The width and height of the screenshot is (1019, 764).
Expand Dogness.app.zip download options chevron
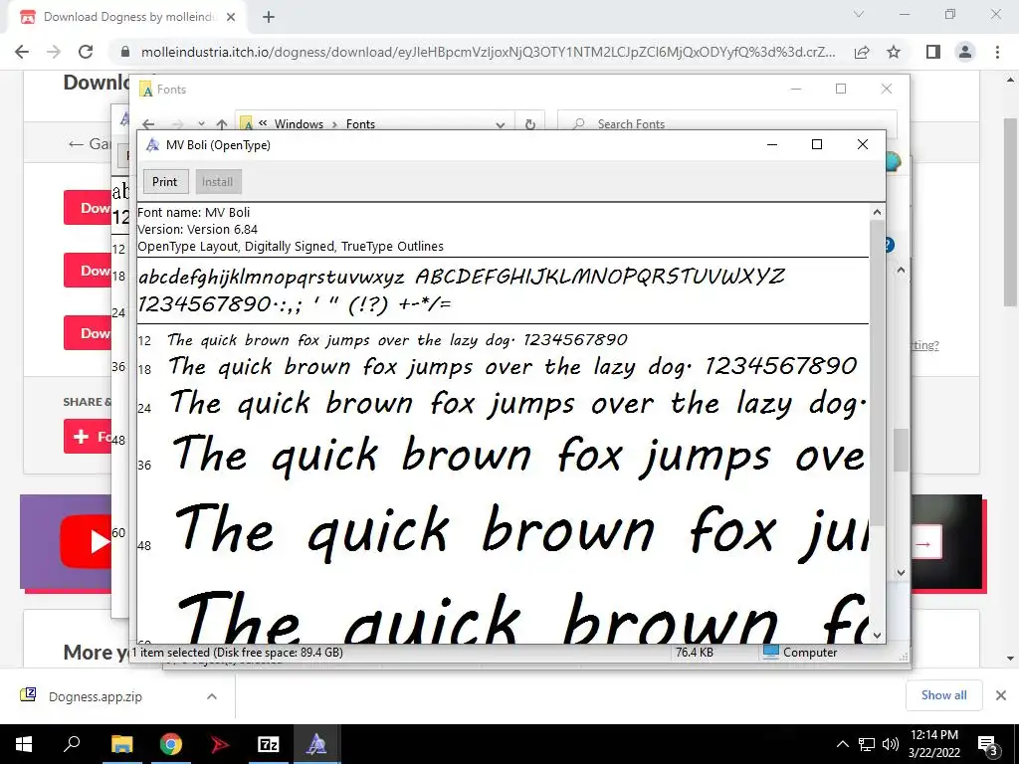(212, 696)
